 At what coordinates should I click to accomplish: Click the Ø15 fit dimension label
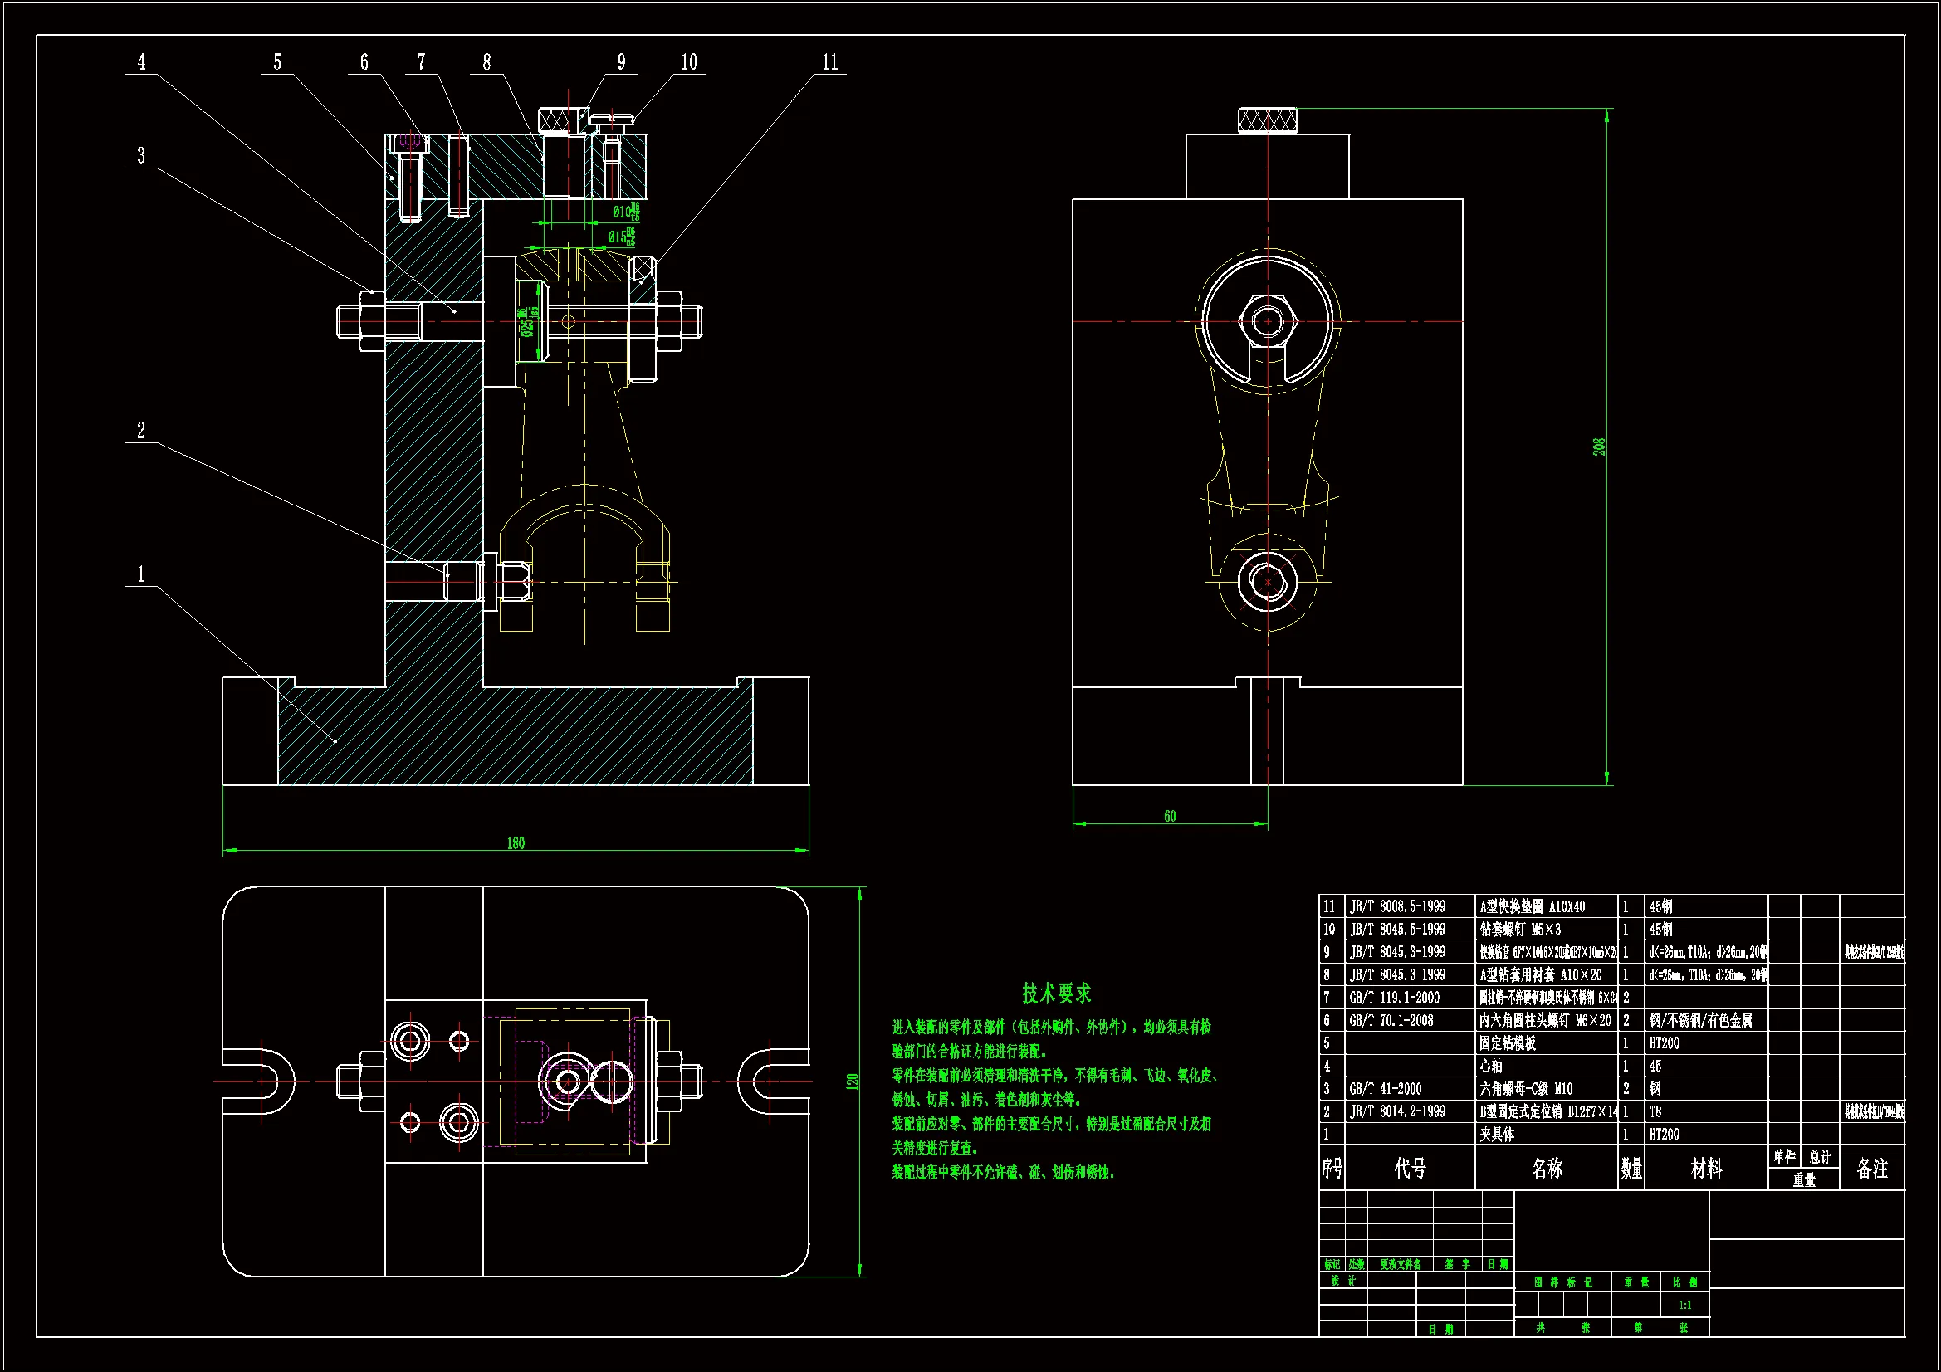(x=620, y=237)
